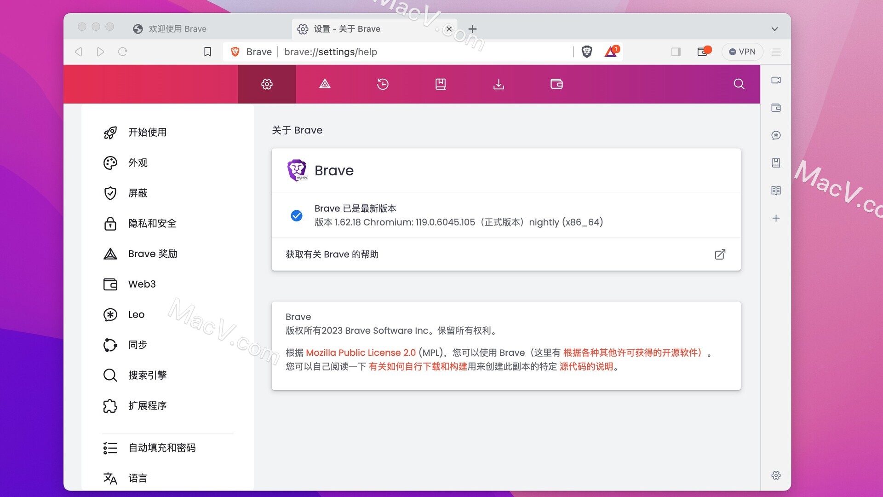This screenshot has height=497, width=883.
Task: Open Leo AI in right sidebar
Action: tap(776, 135)
